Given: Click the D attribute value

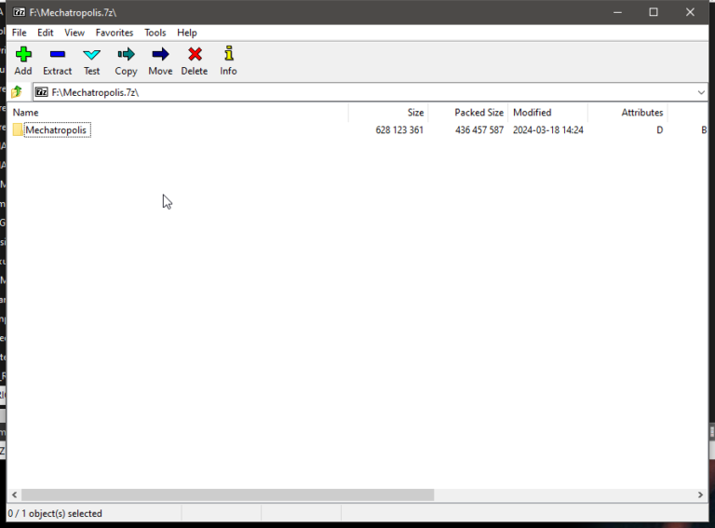Looking at the screenshot, I should [x=659, y=130].
